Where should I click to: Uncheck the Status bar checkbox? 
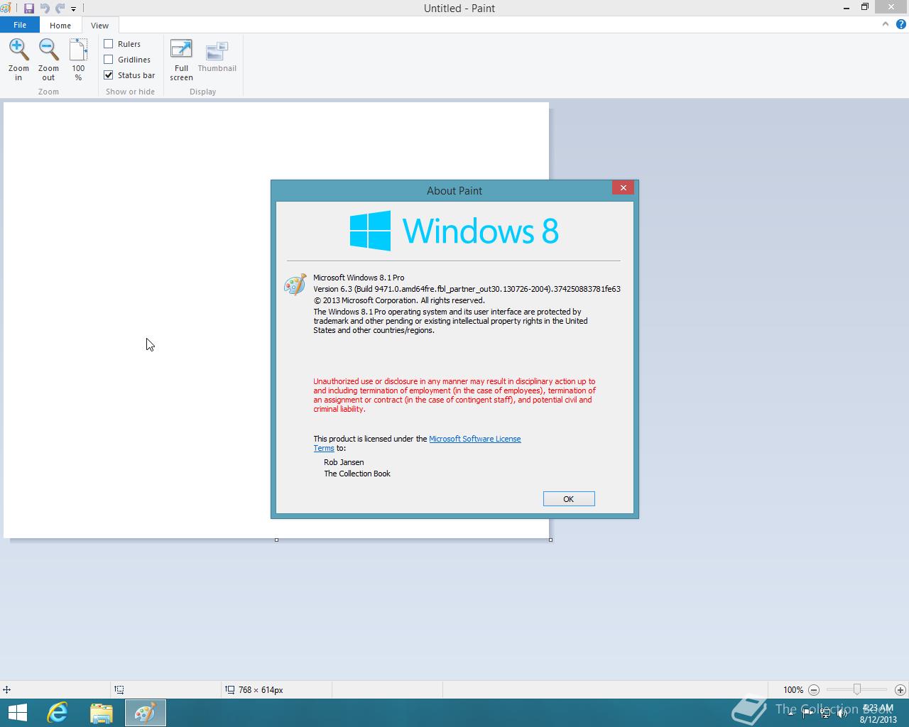coord(109,75)
